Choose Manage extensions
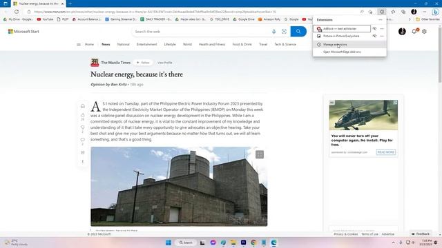Viewport: 442px width, 248px height. point(349,44)
